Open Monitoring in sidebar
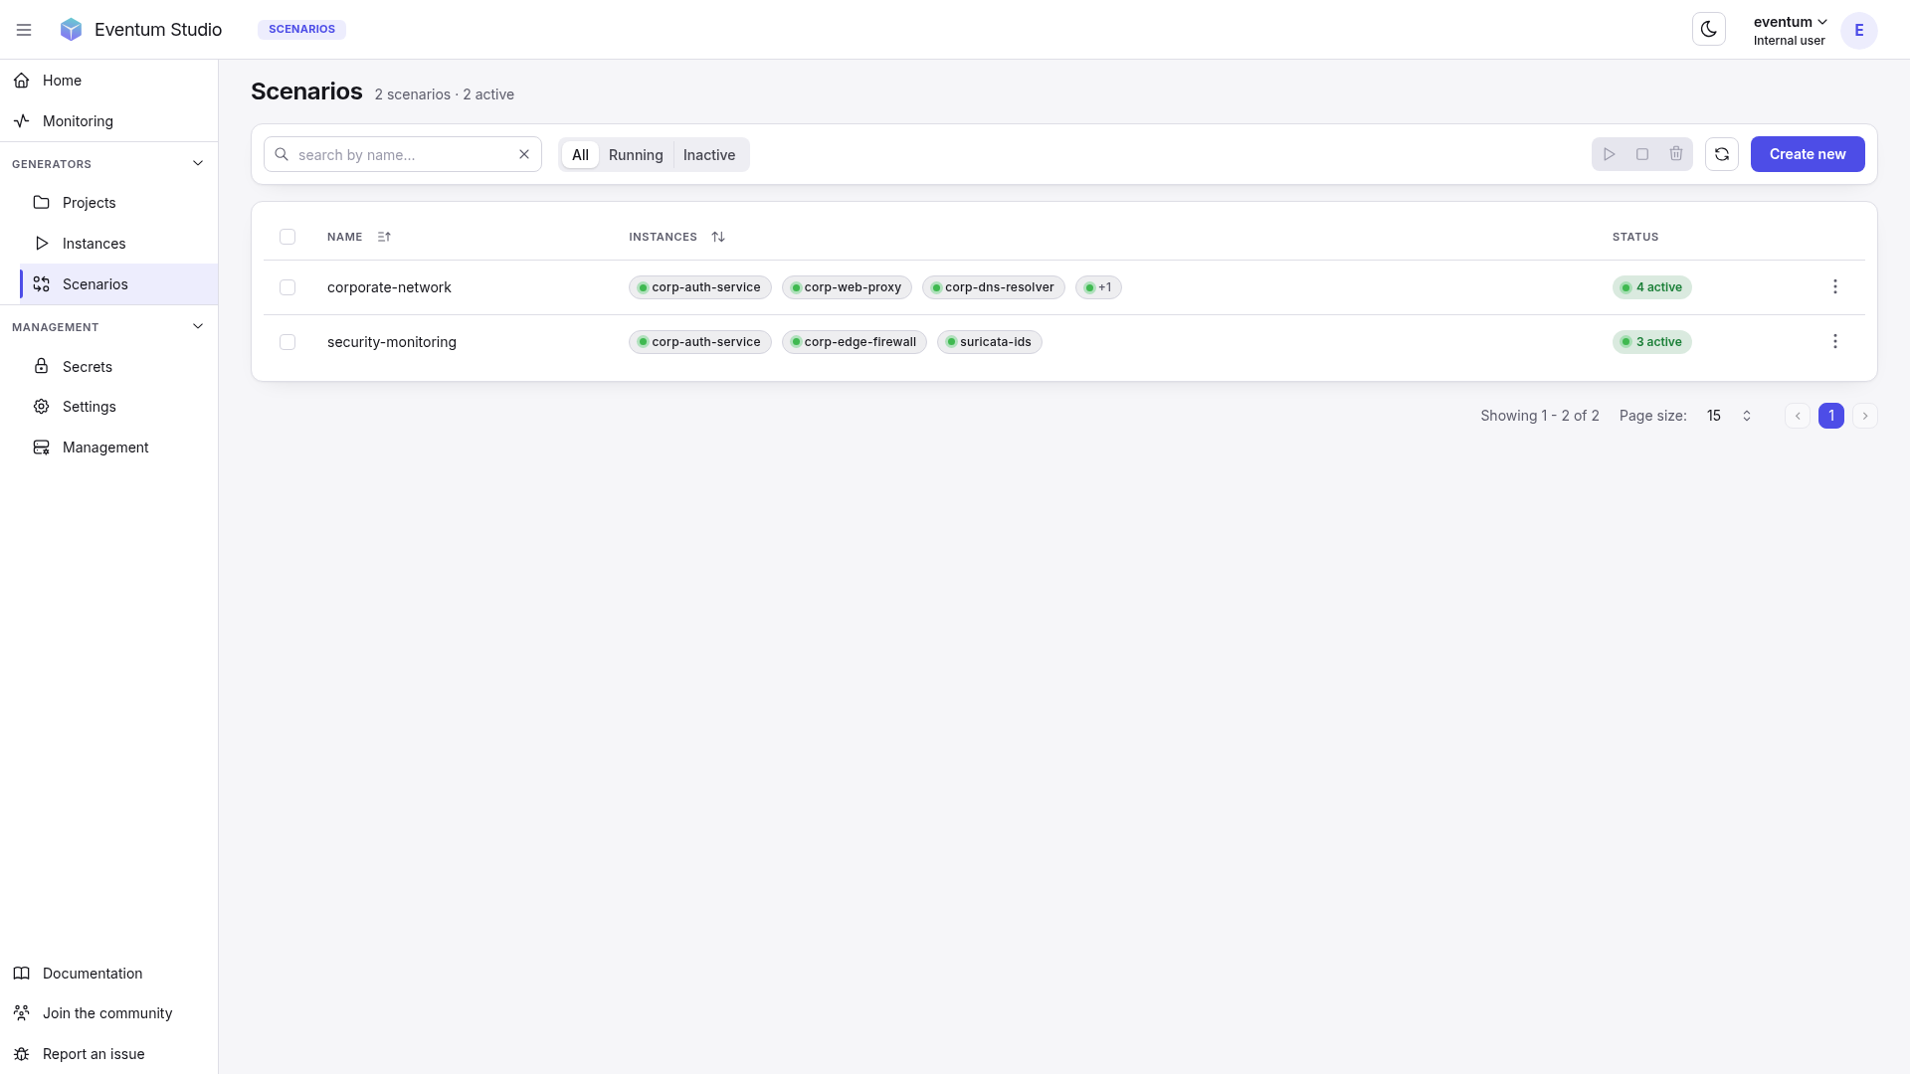Viewport: 1910px width, 1074px height. coord(108,121)
